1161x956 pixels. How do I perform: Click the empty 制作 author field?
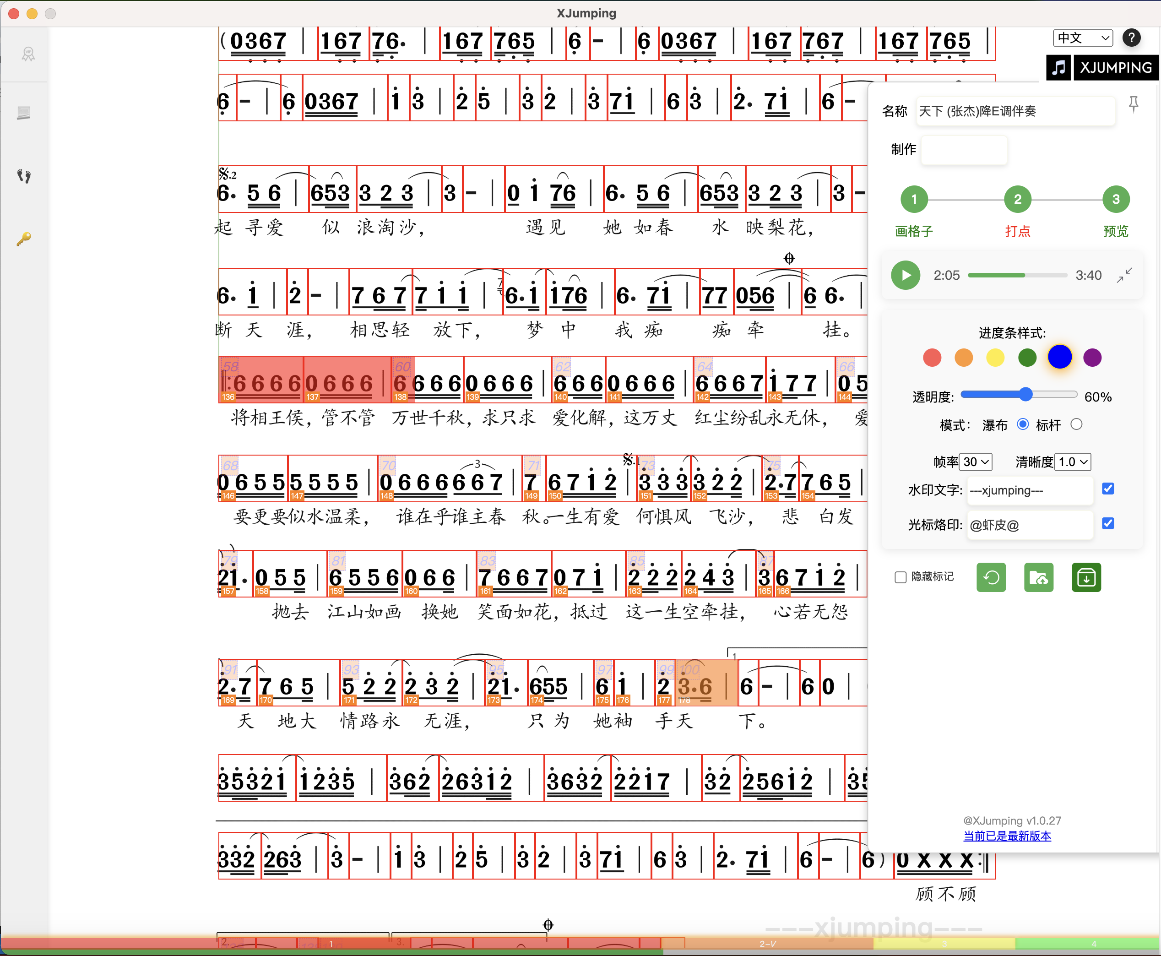click(964, 150)
